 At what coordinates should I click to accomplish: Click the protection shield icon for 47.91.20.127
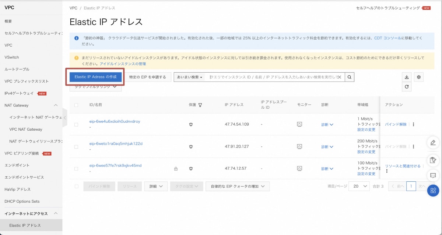pyautogui.click(x=192, y=147)
